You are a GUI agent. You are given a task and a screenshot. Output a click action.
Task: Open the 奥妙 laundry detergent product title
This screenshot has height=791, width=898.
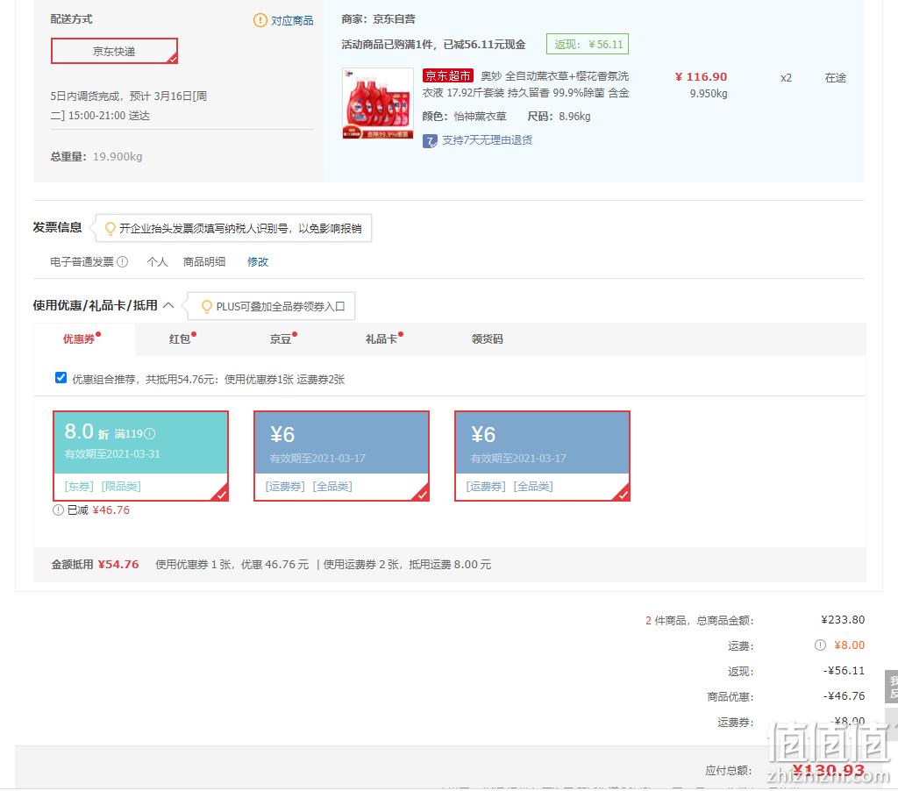[x=526, y=84]
